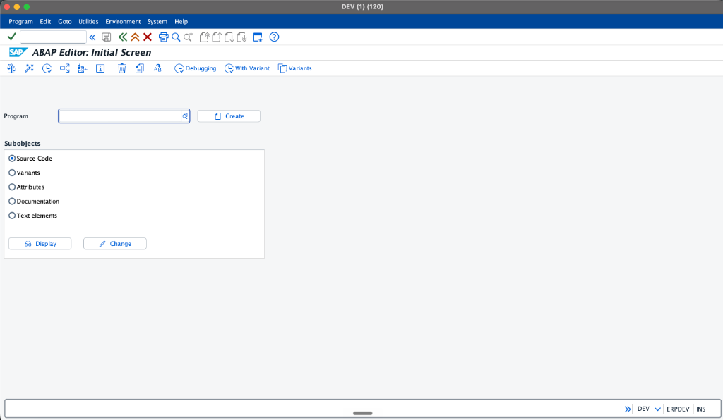
Task: Click the transaction command field
Action: pyautogui.click(x=53, y=37)
